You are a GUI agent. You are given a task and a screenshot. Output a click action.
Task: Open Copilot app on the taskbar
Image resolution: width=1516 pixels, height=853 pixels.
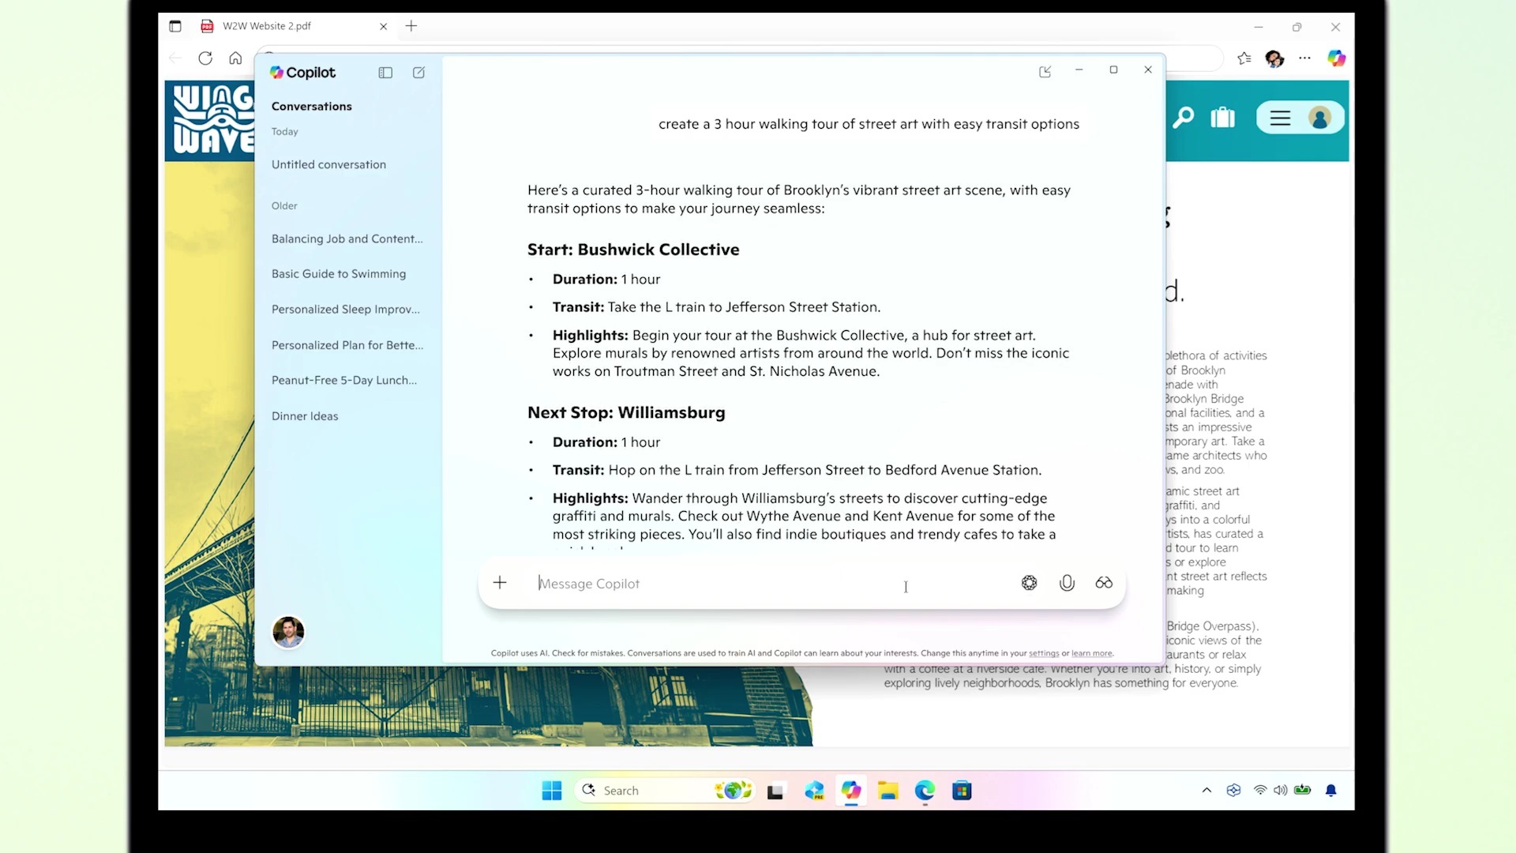tap(851, 791)
